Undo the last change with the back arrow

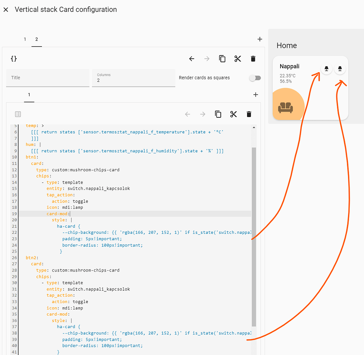point(192,59)
